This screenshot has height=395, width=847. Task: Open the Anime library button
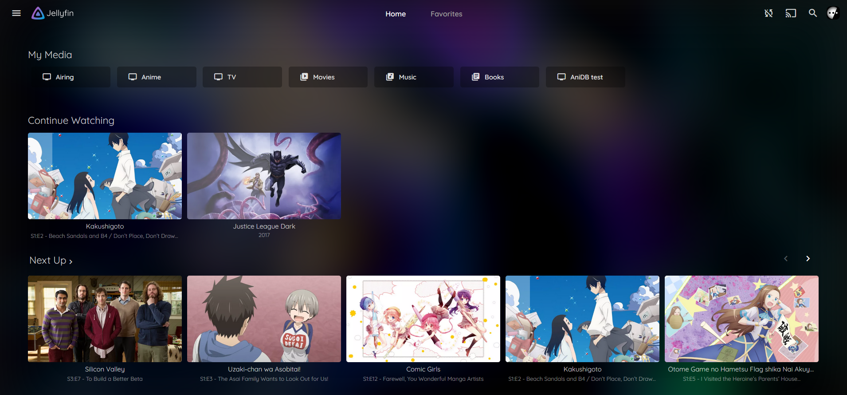(157, 77)
